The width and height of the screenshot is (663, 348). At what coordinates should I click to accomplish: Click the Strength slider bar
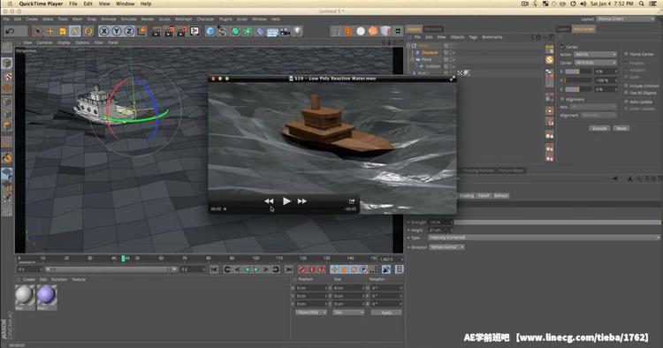click(x=557, y=223)
